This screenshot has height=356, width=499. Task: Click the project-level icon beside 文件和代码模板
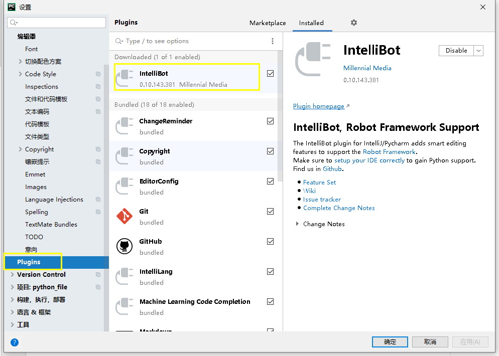pyautogui.click(x=98, y=99)
